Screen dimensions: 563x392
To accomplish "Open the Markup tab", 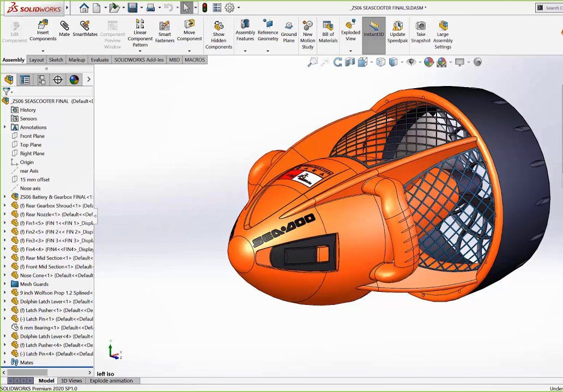I will [77, 60].
